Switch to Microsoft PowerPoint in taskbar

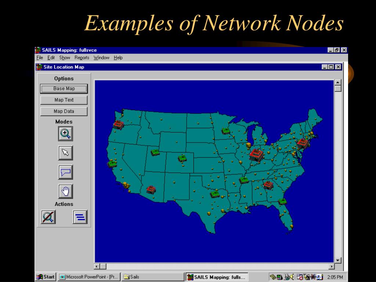coord(89,277)
